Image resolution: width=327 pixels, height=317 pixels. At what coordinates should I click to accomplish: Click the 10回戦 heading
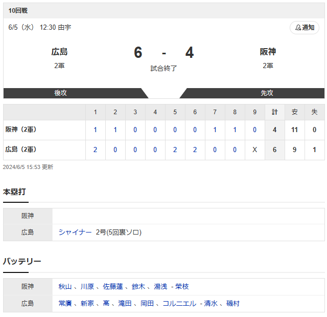pyautogui.click(x=18, y=11)
